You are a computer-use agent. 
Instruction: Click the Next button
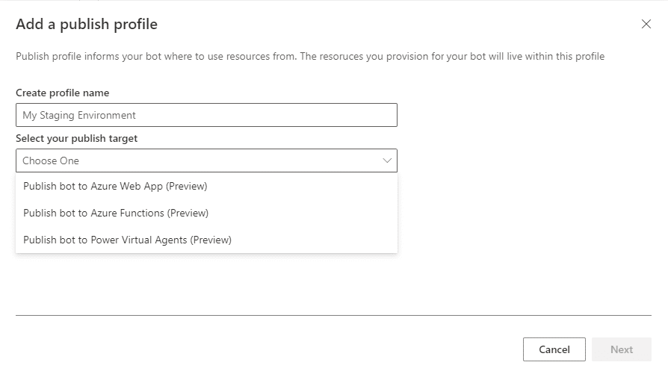click(x=621, y=349)
